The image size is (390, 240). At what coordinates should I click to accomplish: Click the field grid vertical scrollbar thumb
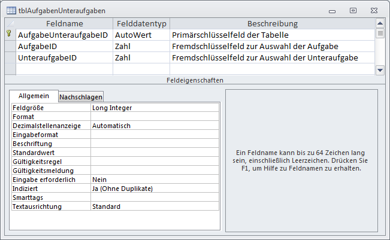pyautogui.click(x=380, y=33)
